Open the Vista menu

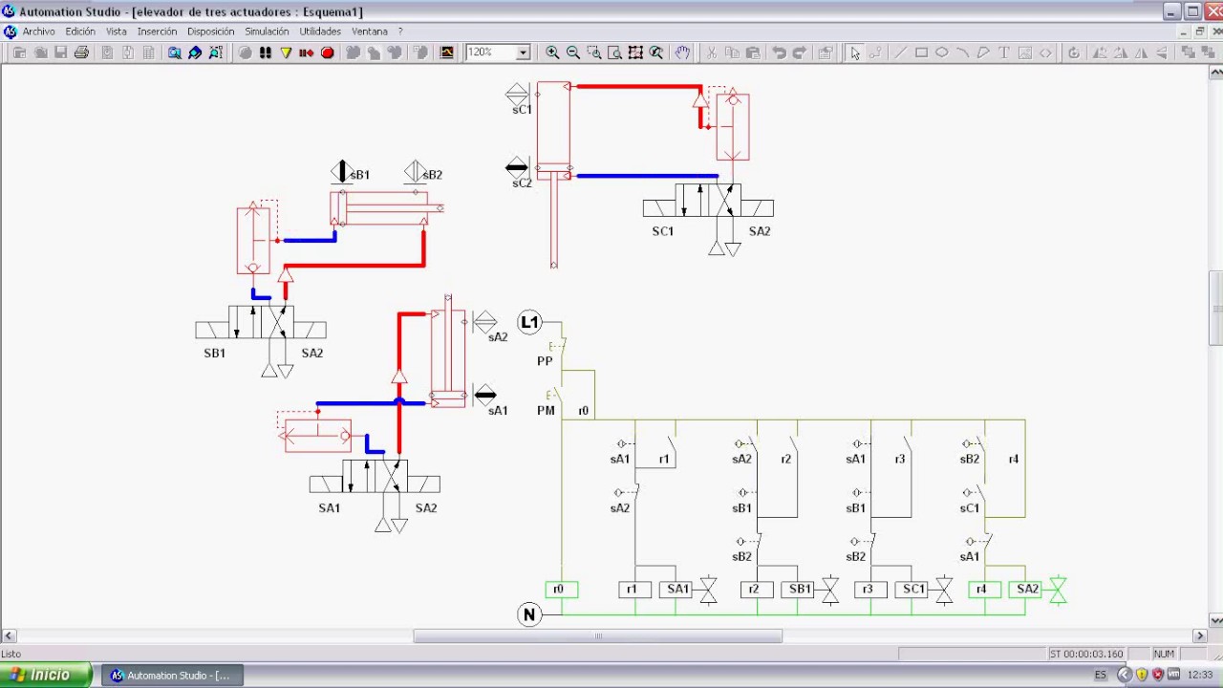[x=117, y=32]
